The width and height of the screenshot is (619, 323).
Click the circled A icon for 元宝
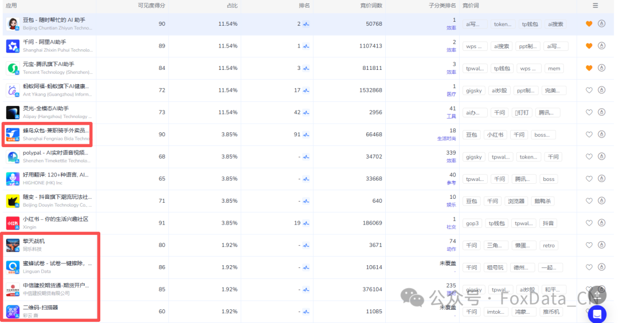point(601,68)
